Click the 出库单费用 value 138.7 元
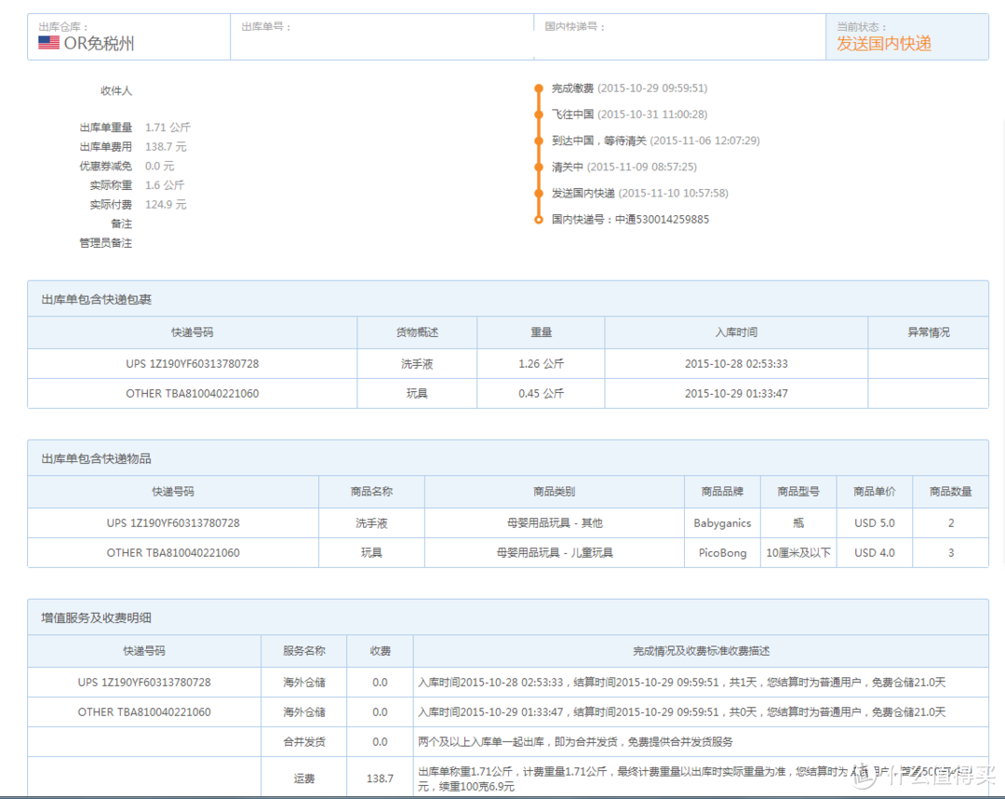 166,147
